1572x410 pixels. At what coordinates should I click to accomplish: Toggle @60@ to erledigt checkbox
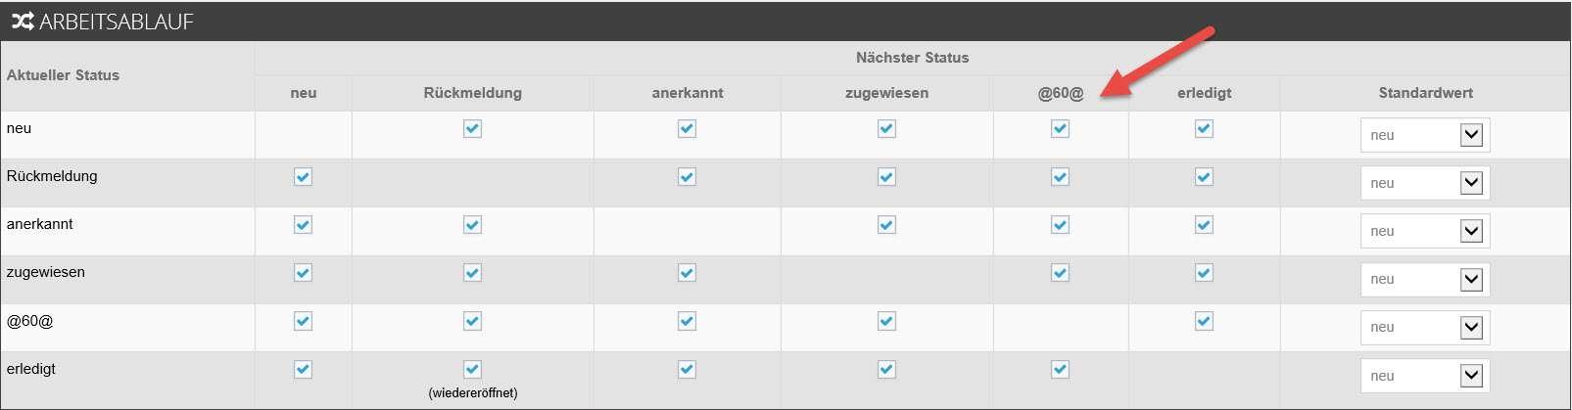pyautogui.click(x=1204, y=320)
